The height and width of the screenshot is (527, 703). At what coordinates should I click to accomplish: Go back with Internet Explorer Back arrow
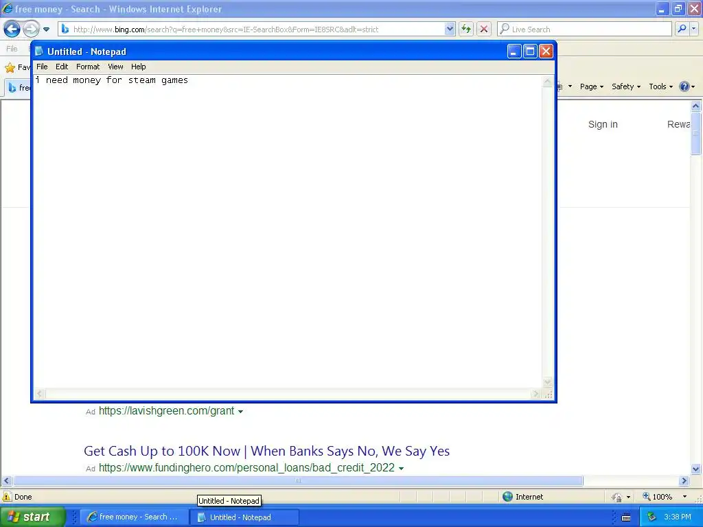tap(12, 30)
